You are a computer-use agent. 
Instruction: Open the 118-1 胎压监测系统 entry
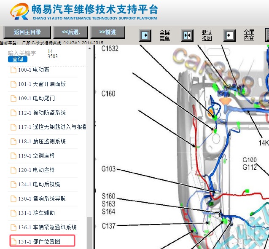pyautogui.click(x=43, y=141)
